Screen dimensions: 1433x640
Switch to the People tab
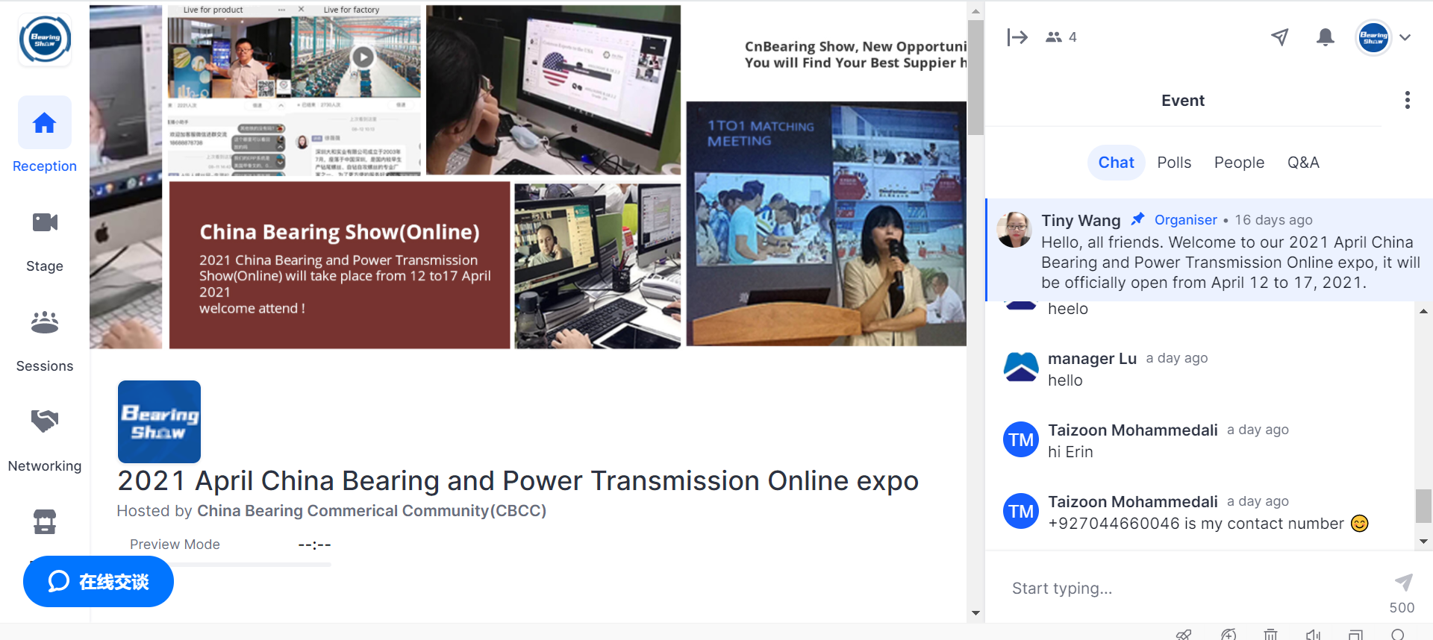[1239, 163]
